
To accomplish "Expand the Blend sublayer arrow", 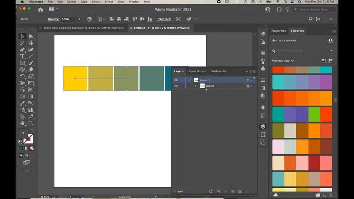I will (195, 86).
